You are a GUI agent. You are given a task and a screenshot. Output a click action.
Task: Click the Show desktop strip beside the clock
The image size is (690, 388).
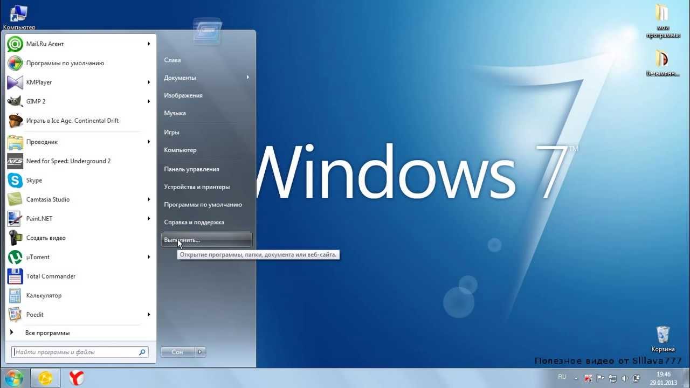pyautogui.click(x=686, y=378)
